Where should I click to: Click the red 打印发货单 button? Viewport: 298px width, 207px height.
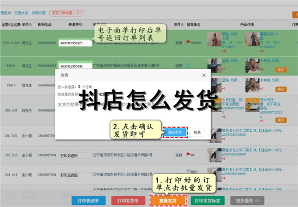coord(128,201)
